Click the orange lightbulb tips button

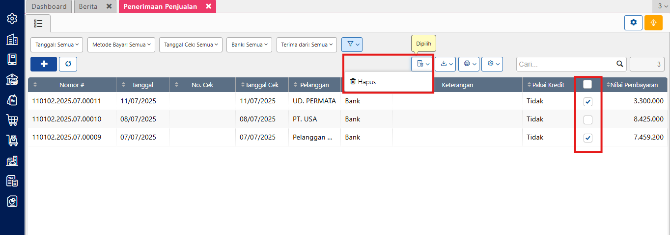(653, 23)
